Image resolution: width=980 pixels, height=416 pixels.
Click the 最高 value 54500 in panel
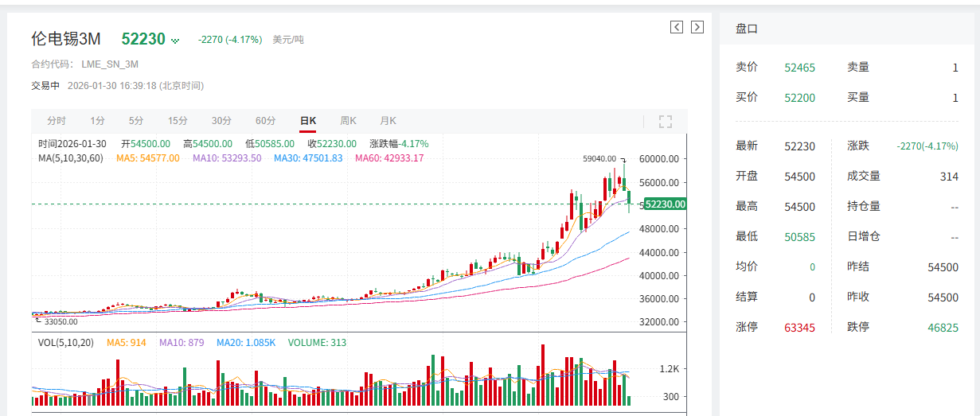pyautogui.click(x=799, y=207)
